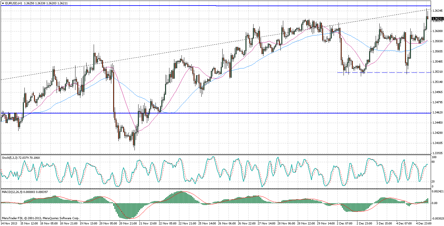
Task: Select the lower blue horizontal line near 1.34620
Action: point(247,113)
